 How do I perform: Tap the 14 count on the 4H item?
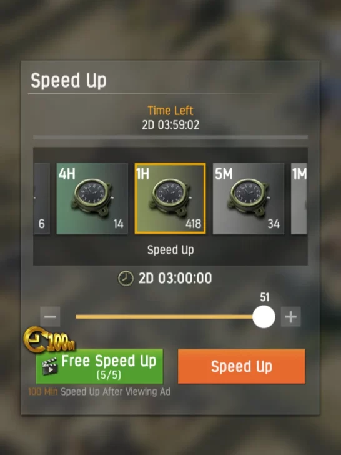[118, 224]
